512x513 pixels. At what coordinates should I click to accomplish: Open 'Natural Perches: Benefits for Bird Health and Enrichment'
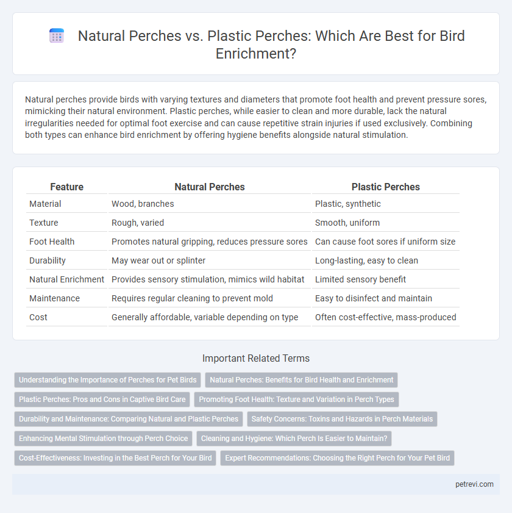302,380
